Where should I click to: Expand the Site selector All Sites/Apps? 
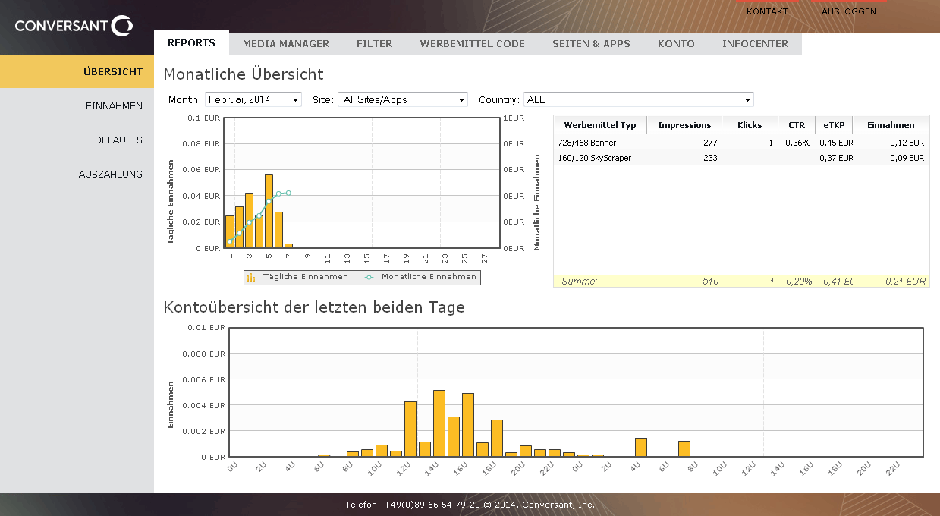(x=403, y=99)
